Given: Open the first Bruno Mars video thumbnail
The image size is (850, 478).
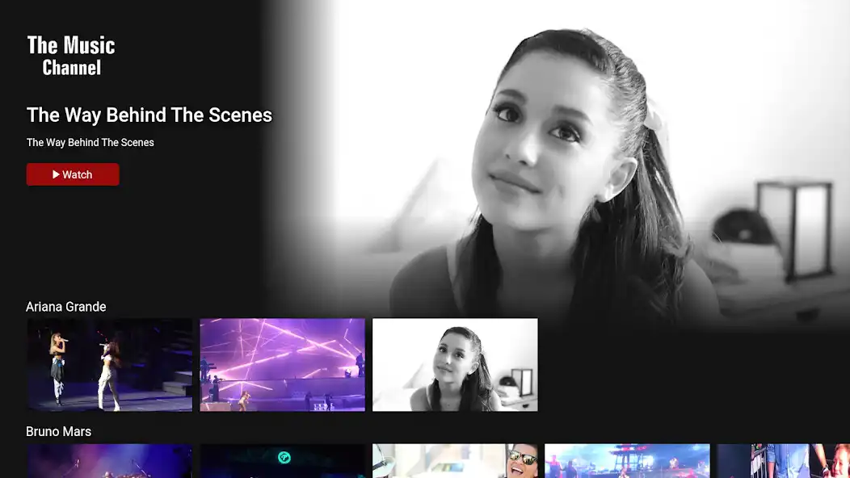Looking at the screenshot, I should [x=110, y=461].
